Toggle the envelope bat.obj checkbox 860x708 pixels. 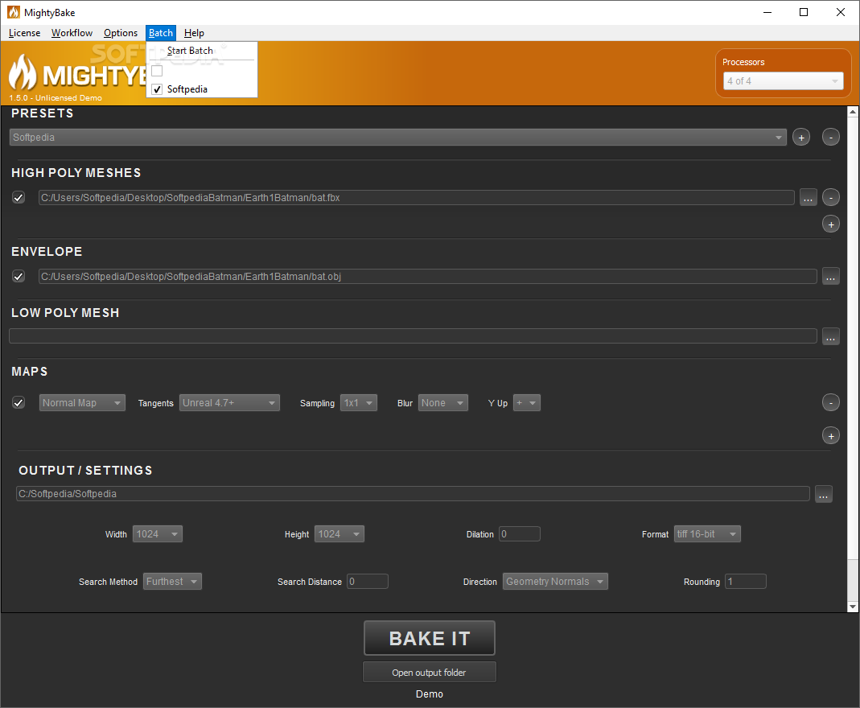pyautogui.click(x=19, y=277)
